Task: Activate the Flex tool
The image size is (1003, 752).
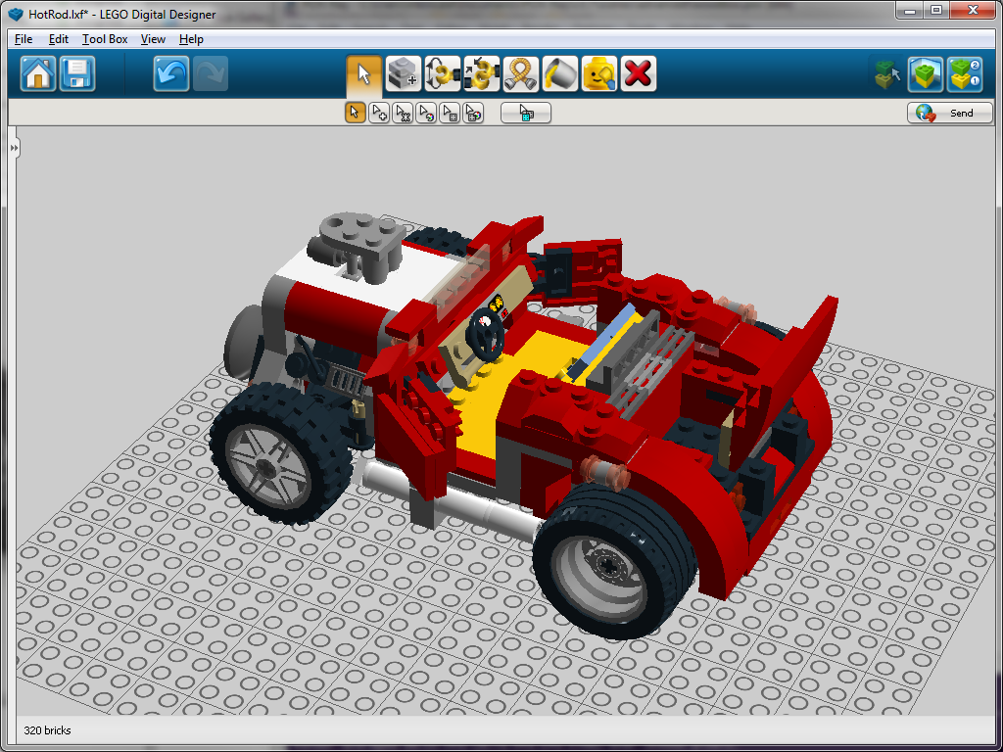Action: pos(520,72)
